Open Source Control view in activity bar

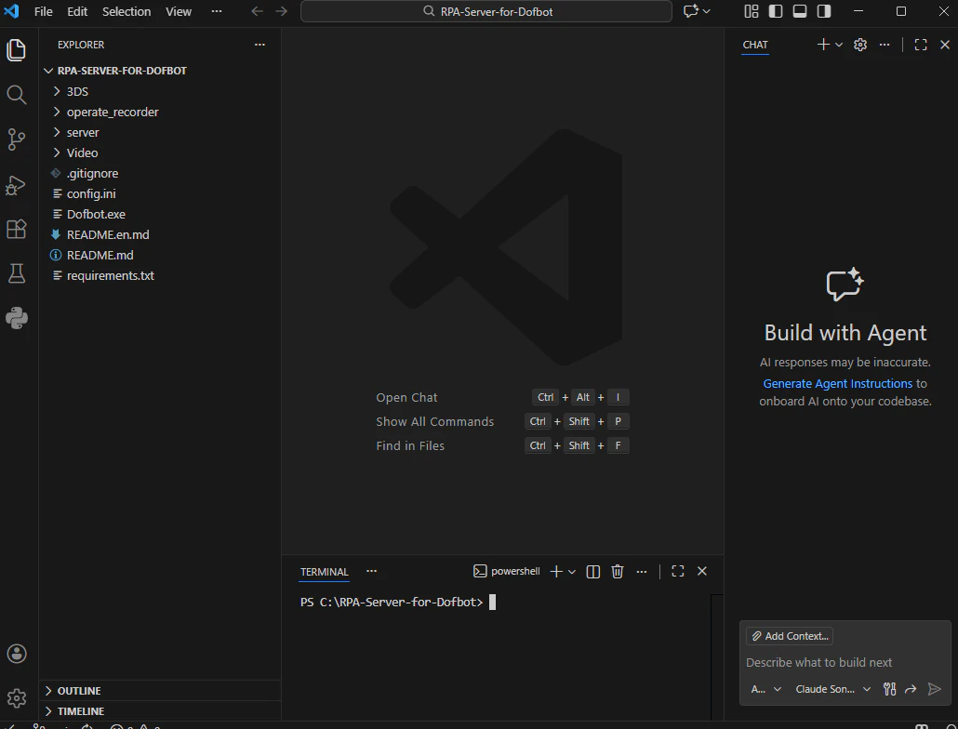[x=17, y=139]
